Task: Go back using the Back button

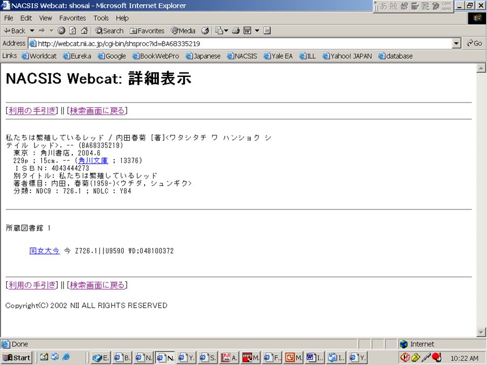Action: [x=14, y=31]
